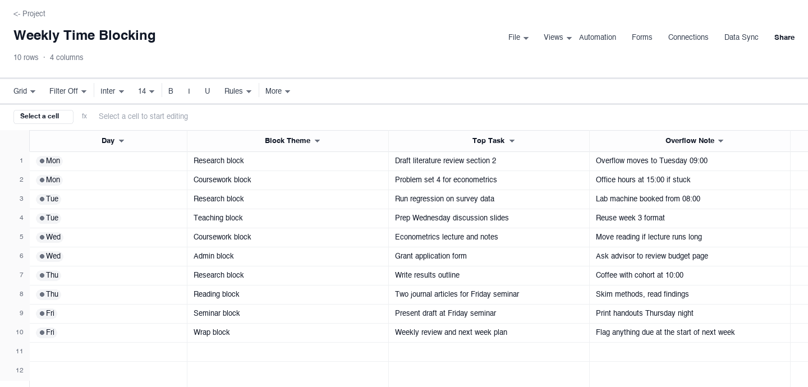Open Forms in the top navigation
The width and height of the screenshot is (808, 387).
click(642, 38)
